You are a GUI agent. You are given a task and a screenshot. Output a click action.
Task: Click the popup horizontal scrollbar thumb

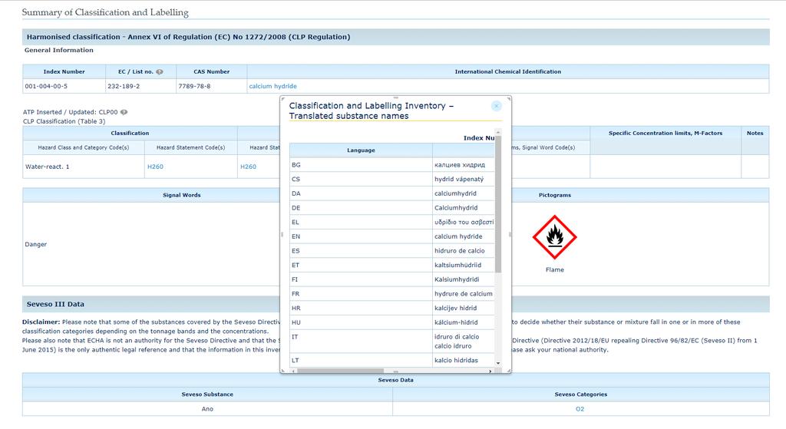pyautogui.click(x=340, y=371)
